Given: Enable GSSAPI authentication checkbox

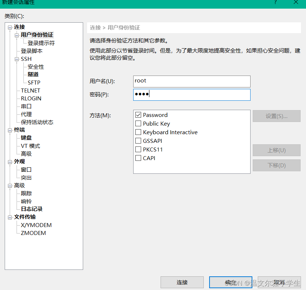Looking at the screenshot, I should pos(138,141).
